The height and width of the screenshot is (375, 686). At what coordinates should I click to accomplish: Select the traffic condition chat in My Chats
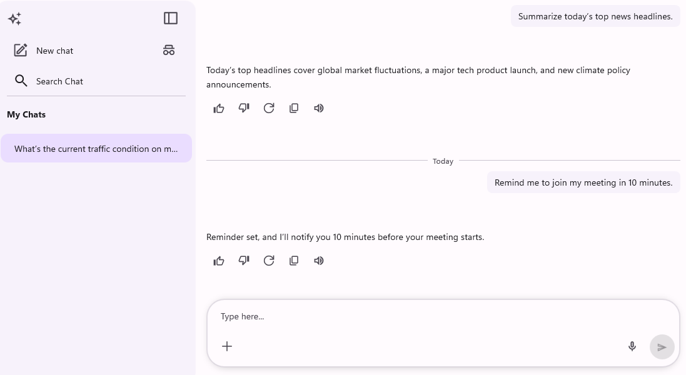tap(96, 148)
